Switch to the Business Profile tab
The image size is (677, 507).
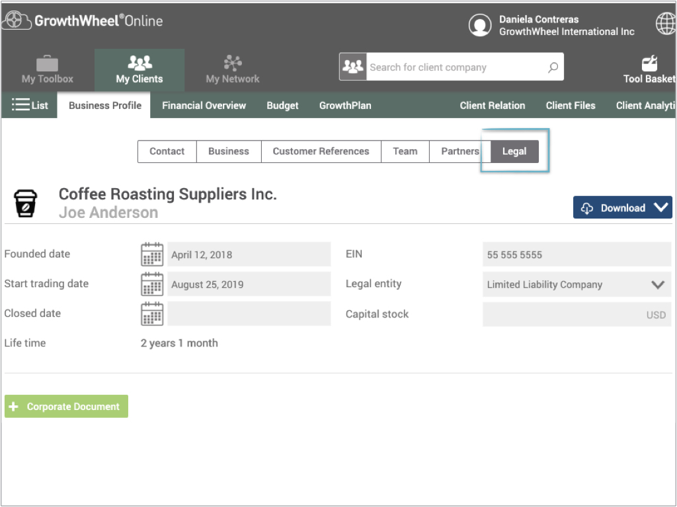pos(105,106)
